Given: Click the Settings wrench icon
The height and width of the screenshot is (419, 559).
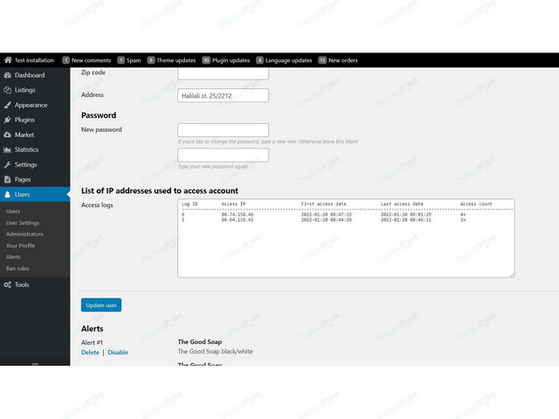Looking at the screenshot, I should pos(8,165).
